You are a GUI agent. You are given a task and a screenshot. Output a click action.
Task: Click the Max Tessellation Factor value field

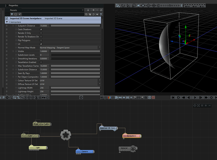[44, 66]
